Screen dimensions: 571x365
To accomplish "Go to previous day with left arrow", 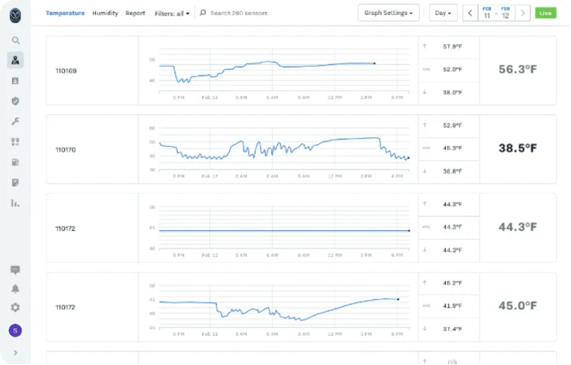I will click(x=470, y=13).
